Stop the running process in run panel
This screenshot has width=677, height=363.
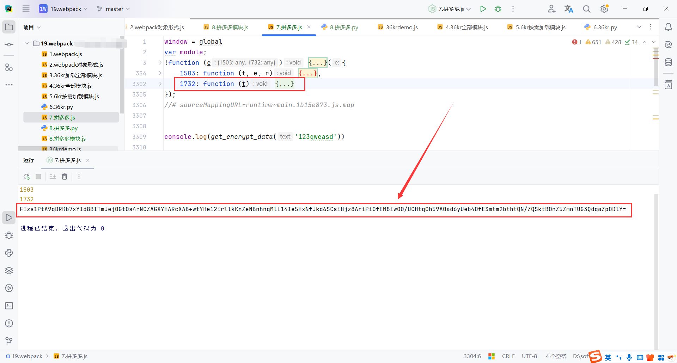38,177
